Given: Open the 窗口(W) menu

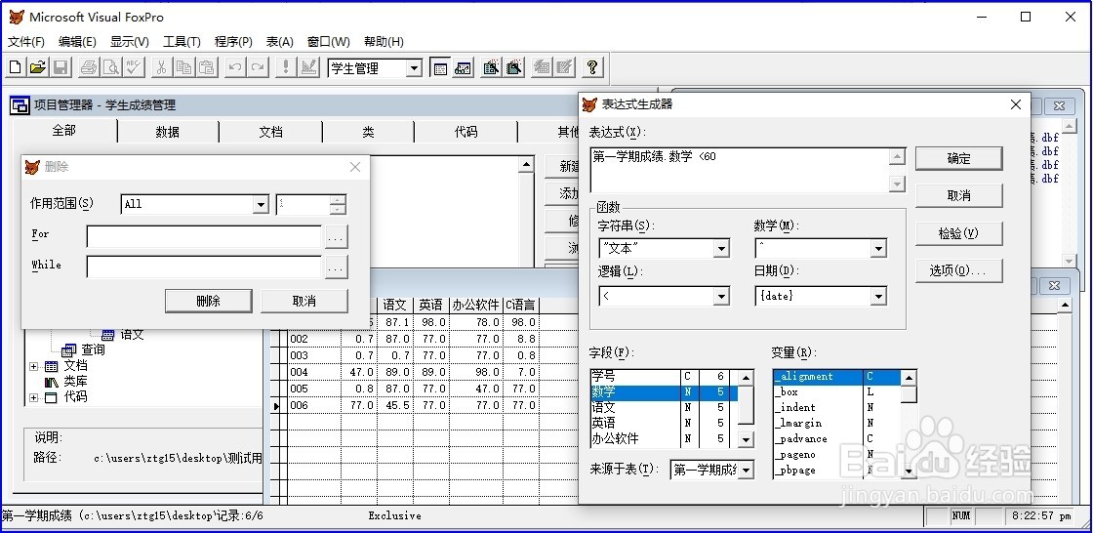Looking at the screenshot, I should click(328, 42).
